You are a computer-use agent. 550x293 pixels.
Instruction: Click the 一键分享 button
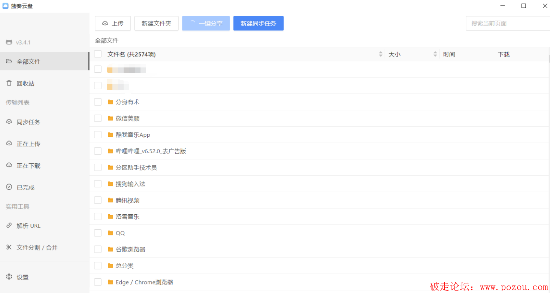coord(206,23)
